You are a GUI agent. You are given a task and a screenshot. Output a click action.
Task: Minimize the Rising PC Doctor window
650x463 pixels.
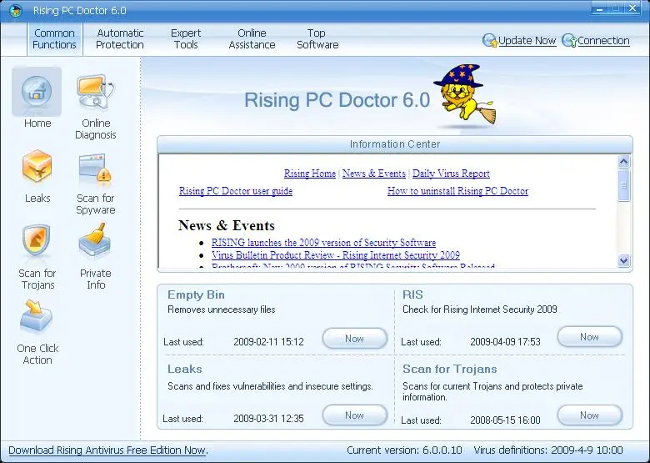click(x=599, y=8)
